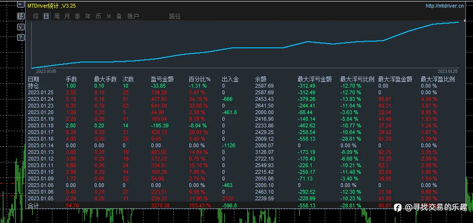
Task: Open the 币 currency tab
Action: pyautogui.click(x=98, y=16)
